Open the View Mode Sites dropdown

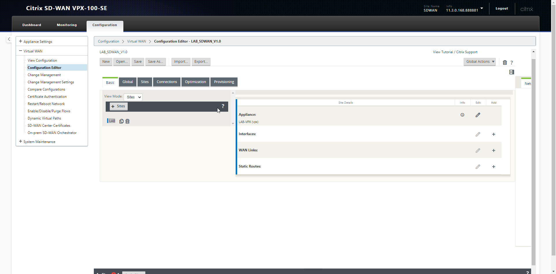coord(133,97)
